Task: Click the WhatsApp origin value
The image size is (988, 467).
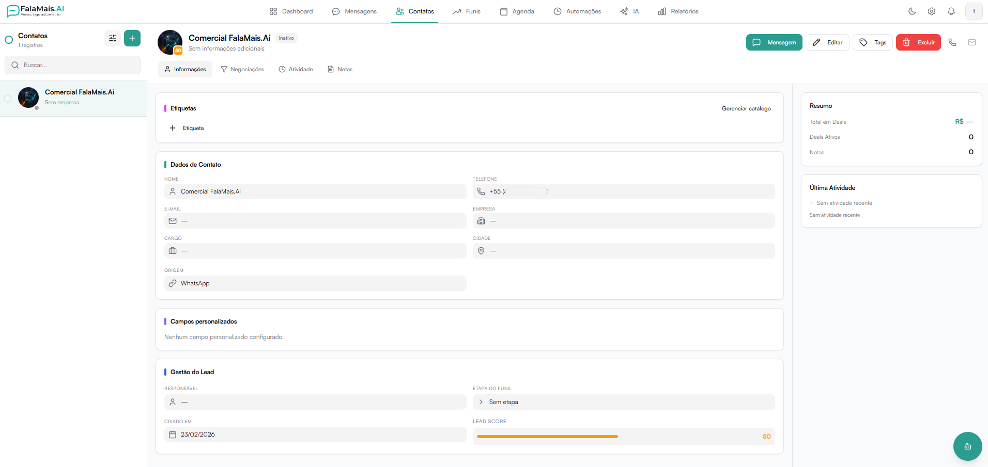Action: [195, 283]
